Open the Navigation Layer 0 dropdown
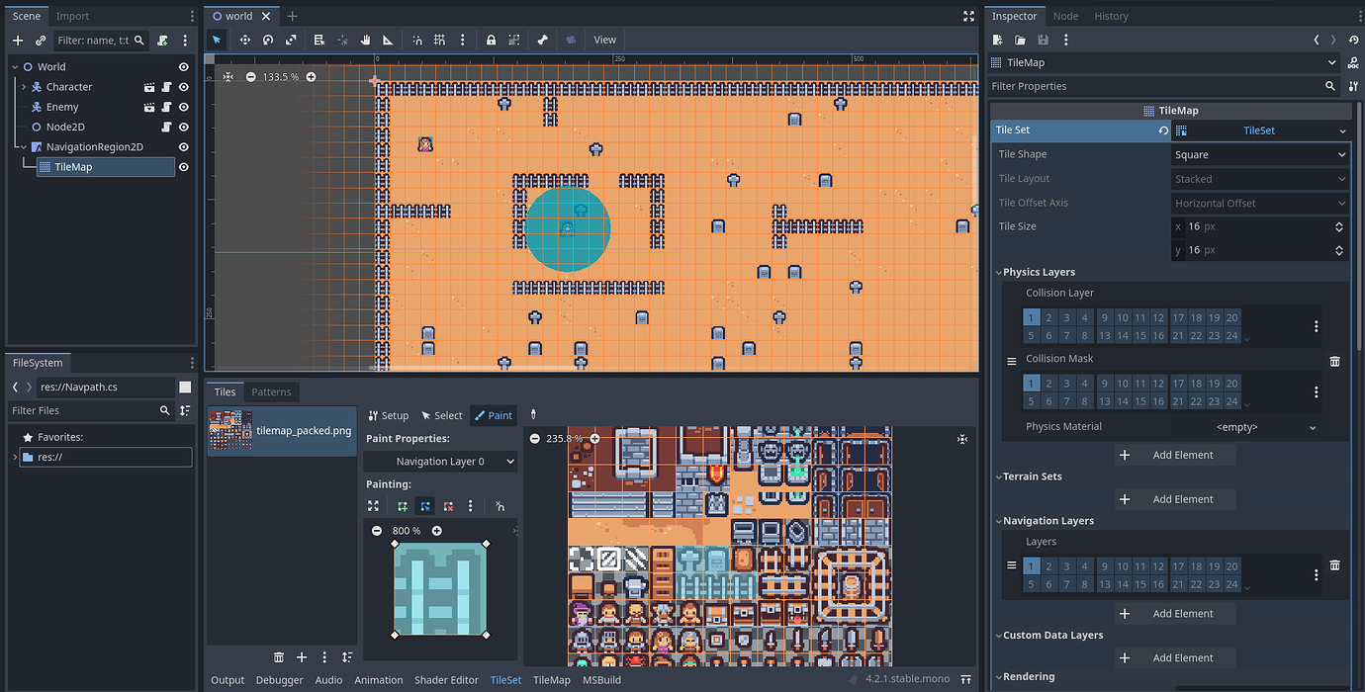 (x=440, y=461)
